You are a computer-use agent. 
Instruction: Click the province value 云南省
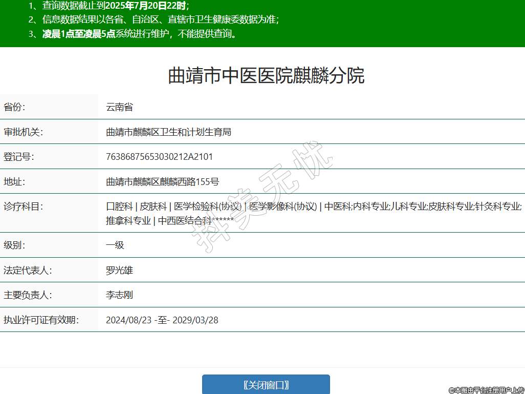click(x=119, y=107)
